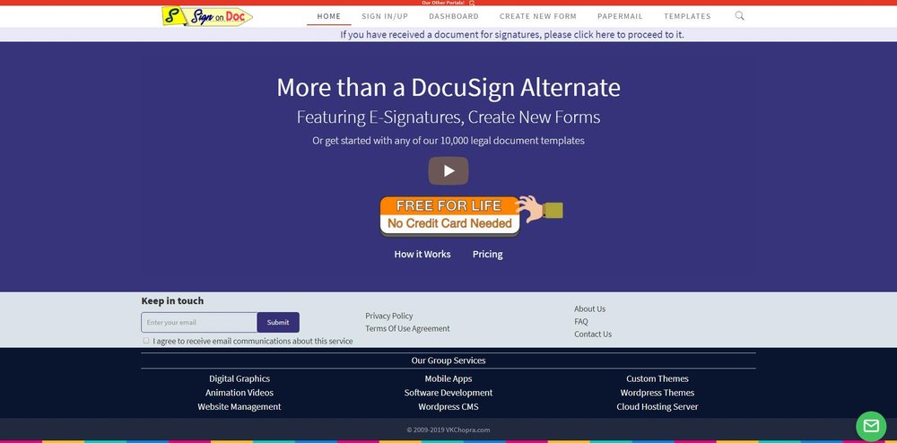Image resolution: width=897 pixels, height=443 pixels.
Task: Open Wordpress CMS service link
Action: [x=448, y=407]
